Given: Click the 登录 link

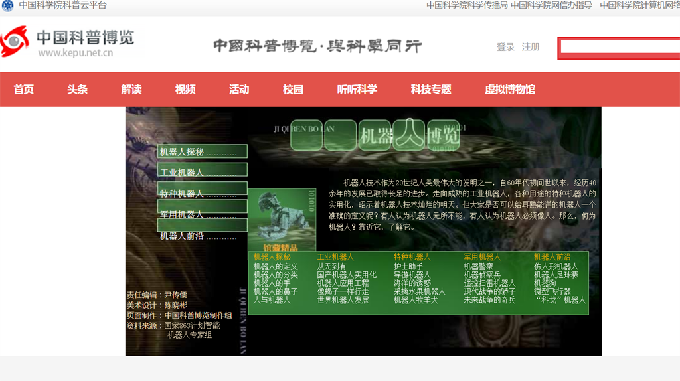Looking at the screenshot, I should point(505,47).
